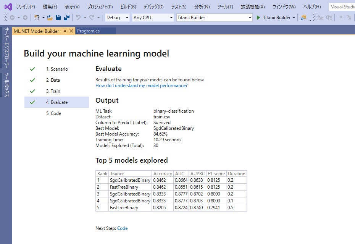Open the サーバー エクスプローラー side panel tab
Image resolution: width=355 pixels, height=244 pixels.
[x=6, y=47]
